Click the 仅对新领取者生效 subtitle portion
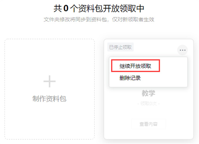Image resolution: width=199 pixels, height=144 pixels. 133,19
